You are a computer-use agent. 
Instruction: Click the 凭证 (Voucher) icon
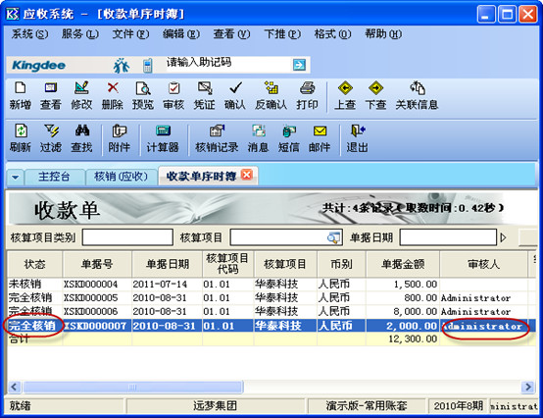tap(205, 88)
